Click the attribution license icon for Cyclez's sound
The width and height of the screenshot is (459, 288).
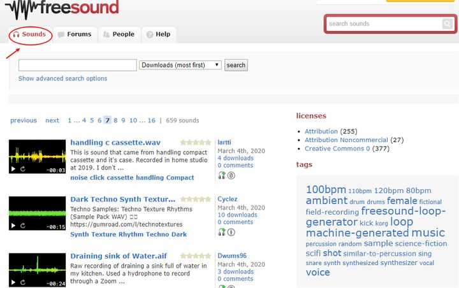(x=231, y=232)
